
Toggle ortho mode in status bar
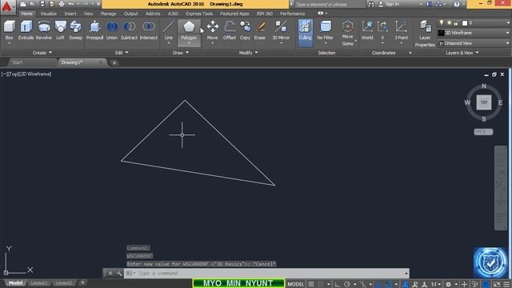click(x=338, y=284)
